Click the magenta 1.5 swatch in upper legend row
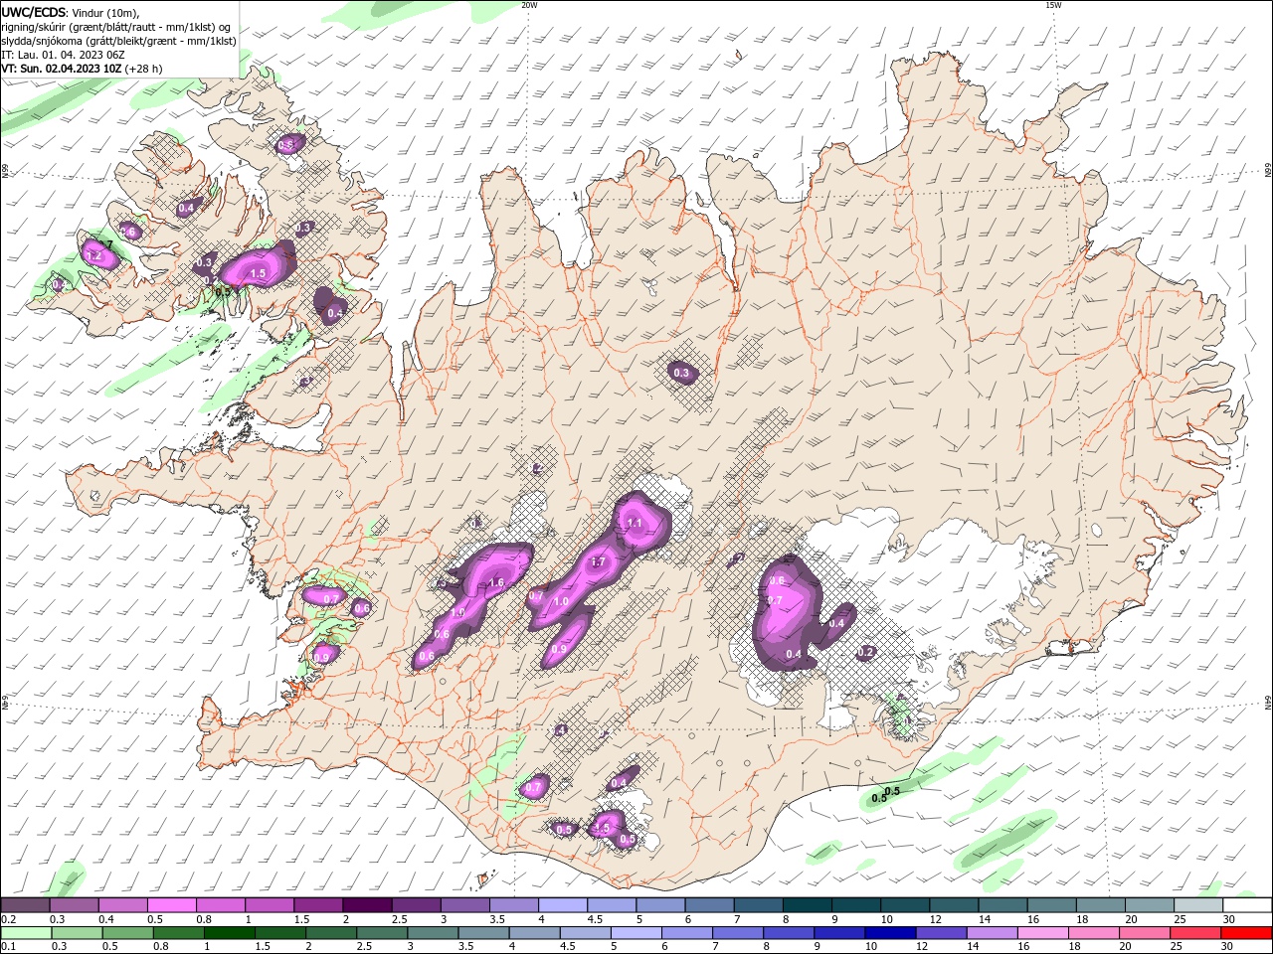Image resolution: width=1273 pixels, height=954 pixels. point(318,905)
